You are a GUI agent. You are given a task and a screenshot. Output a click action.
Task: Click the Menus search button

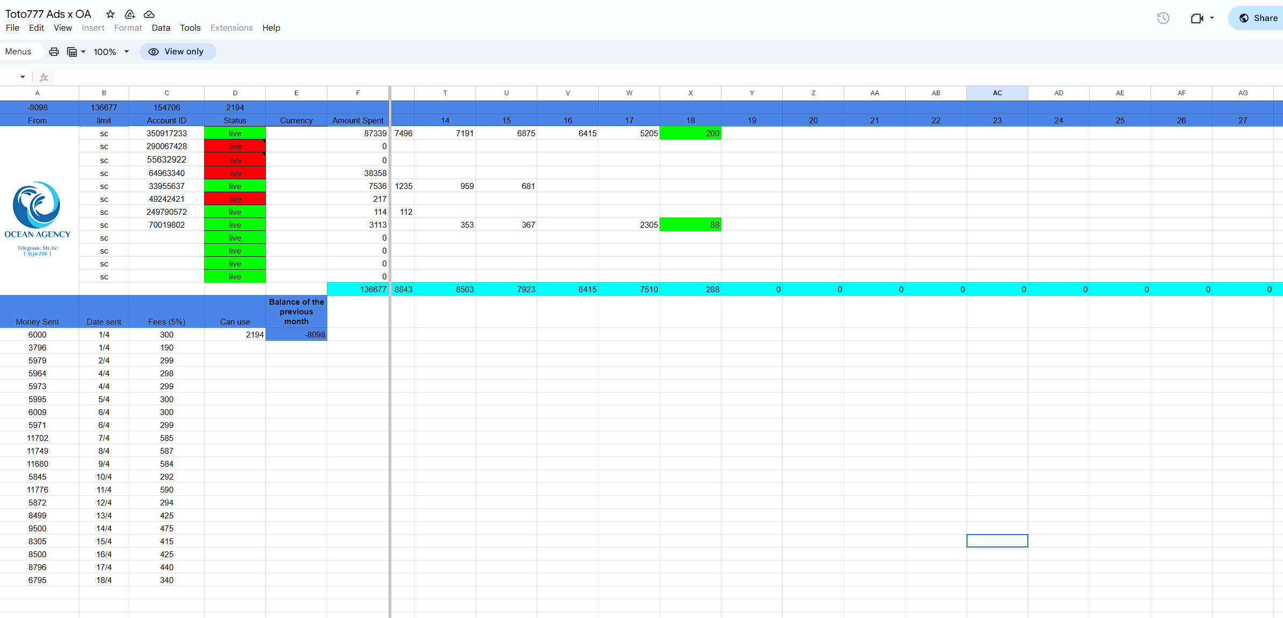(18, 52)
